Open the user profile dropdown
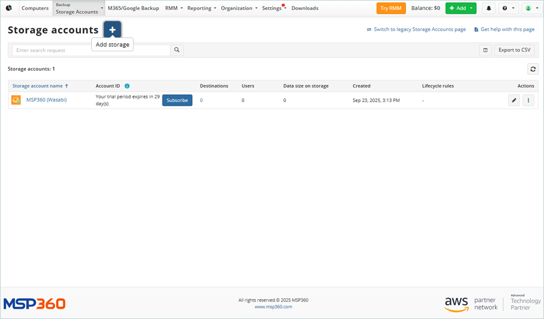Screen dimensions: 544x319 coord(530,8)
